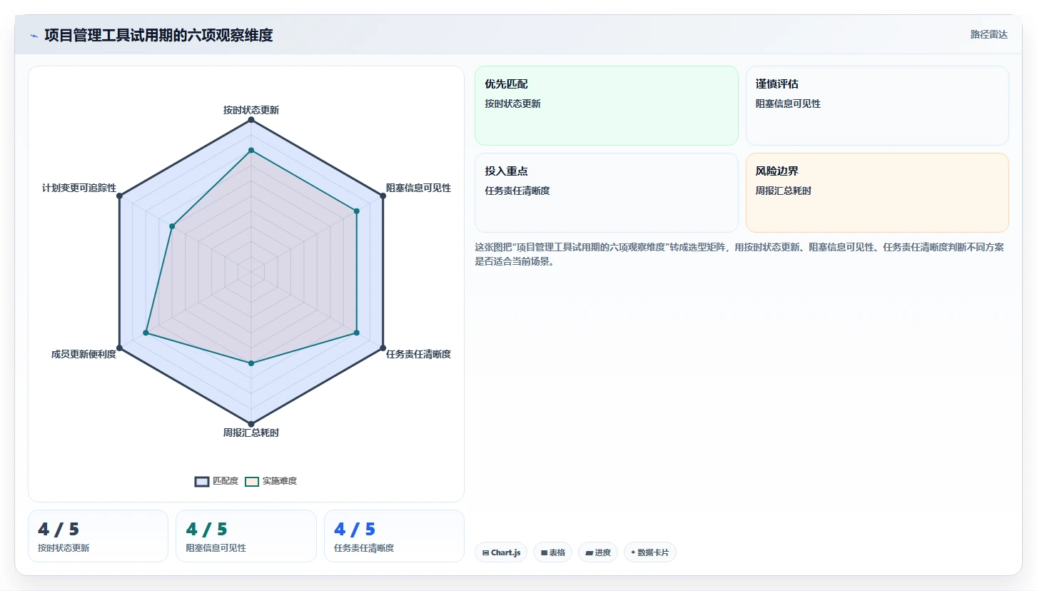The height and width of the screenshot is (591, 1037).
Task: Select the 数据卡片 tag chip
Action: click(650, 552)
